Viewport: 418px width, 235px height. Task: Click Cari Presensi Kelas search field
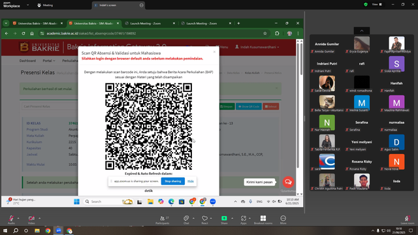(50, 106)
